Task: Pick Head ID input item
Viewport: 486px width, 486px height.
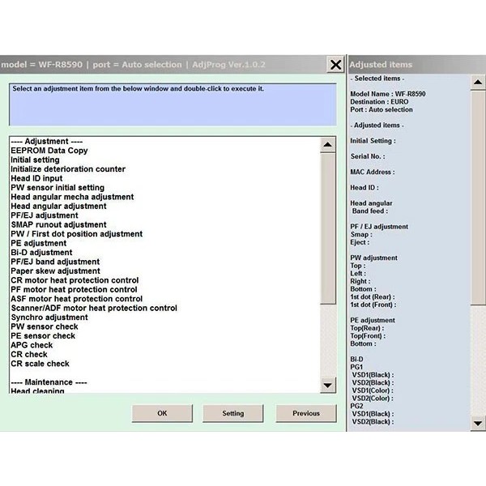Action: [36, 178]
